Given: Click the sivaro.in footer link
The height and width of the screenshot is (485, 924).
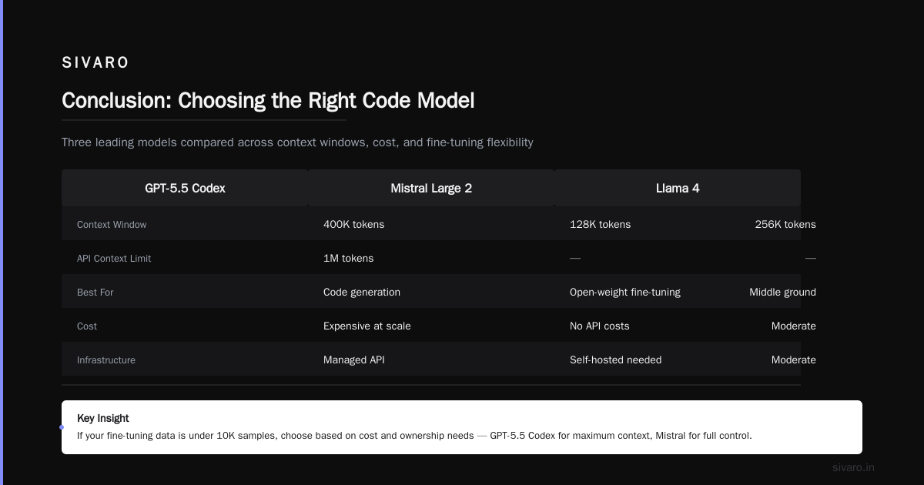Looking at the screenshot, I should pos(853,467).
